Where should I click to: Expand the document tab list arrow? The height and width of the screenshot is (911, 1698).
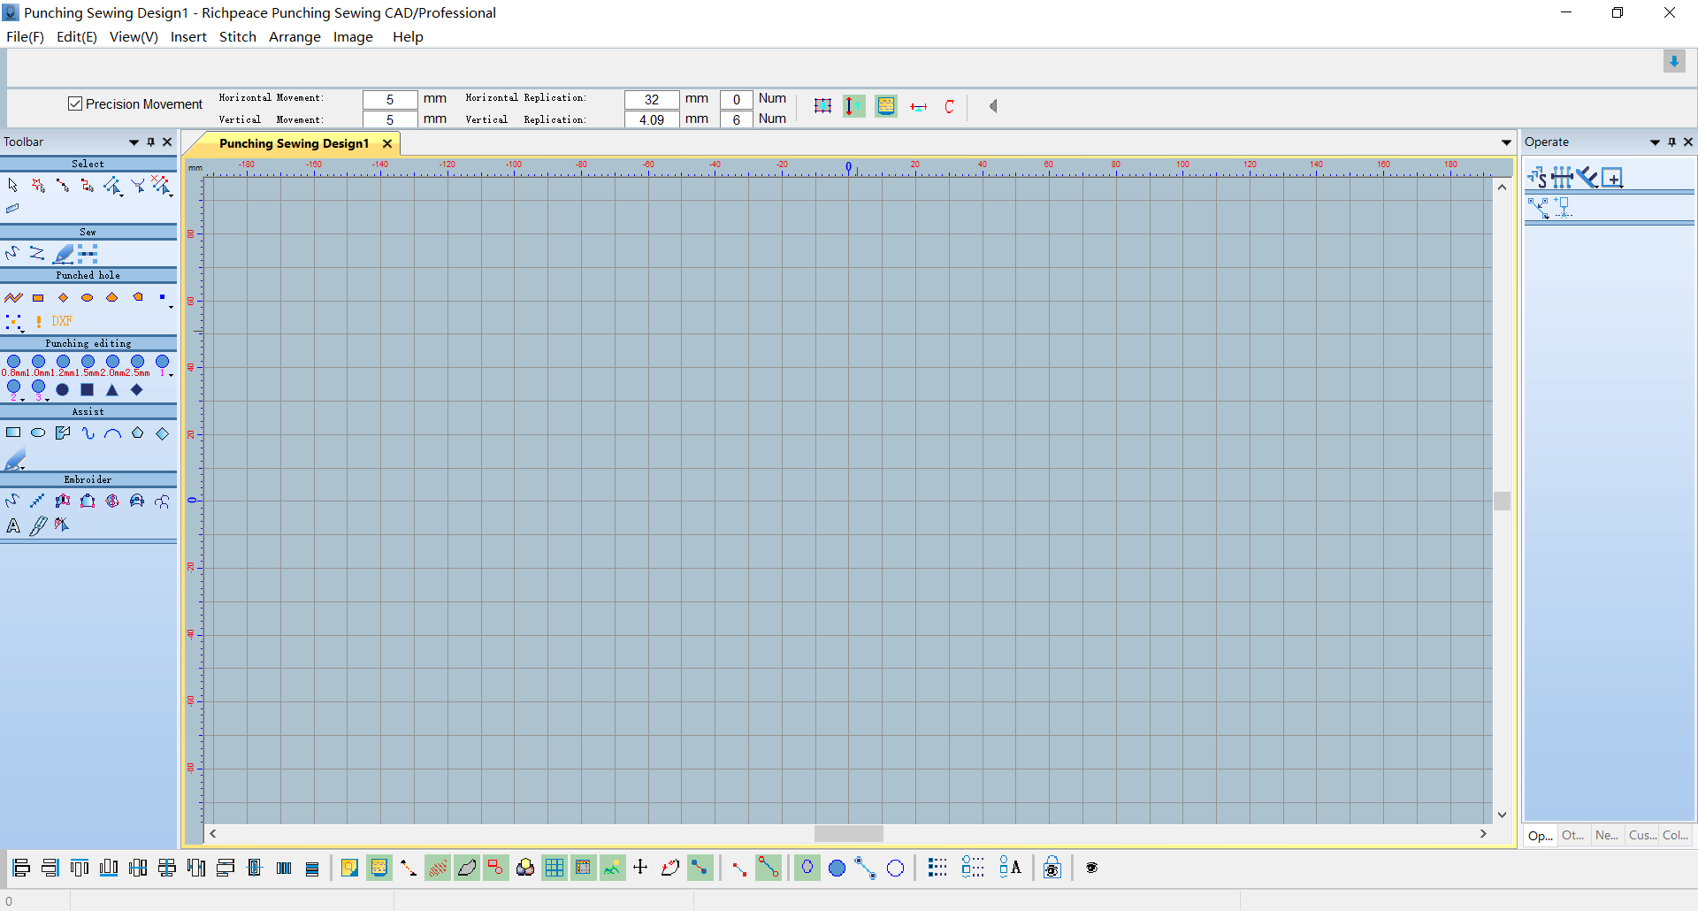(1506, 143)
